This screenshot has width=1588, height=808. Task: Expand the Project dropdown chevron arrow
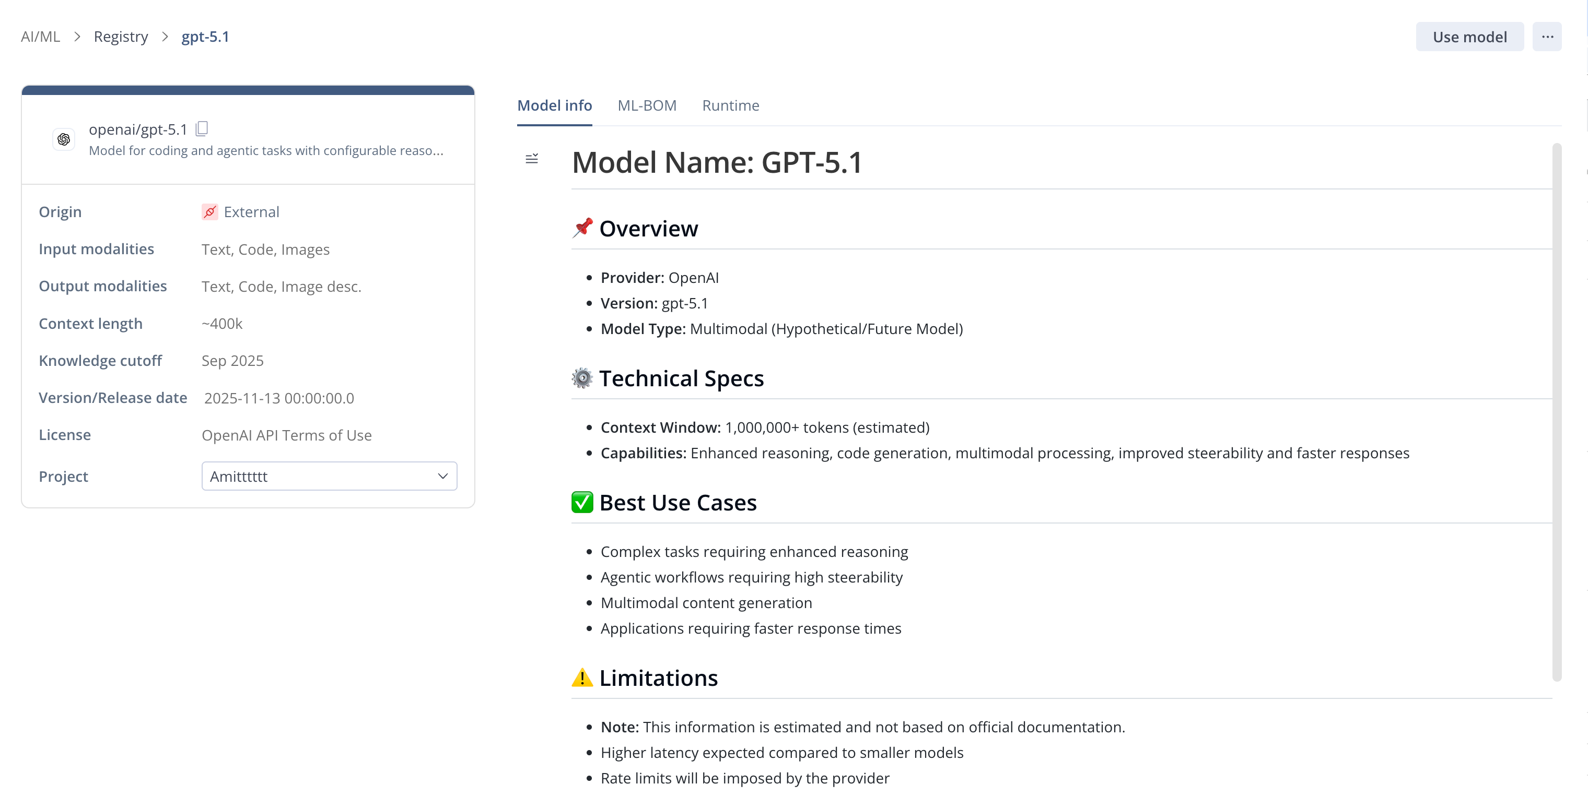click(x=442, y=476)
